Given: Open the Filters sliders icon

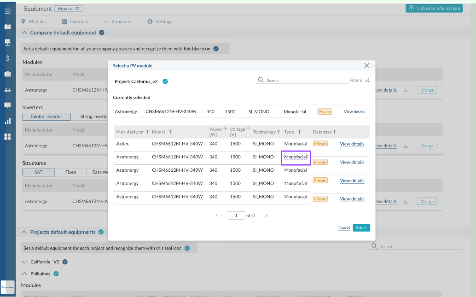Looking at the screenshot, I should pos(367,80).
